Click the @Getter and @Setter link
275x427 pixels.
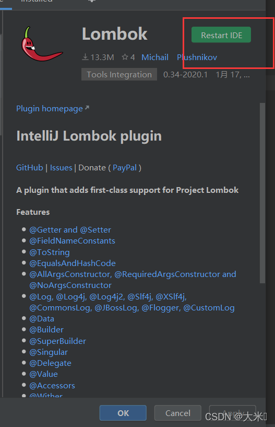[x=70, y=230]
